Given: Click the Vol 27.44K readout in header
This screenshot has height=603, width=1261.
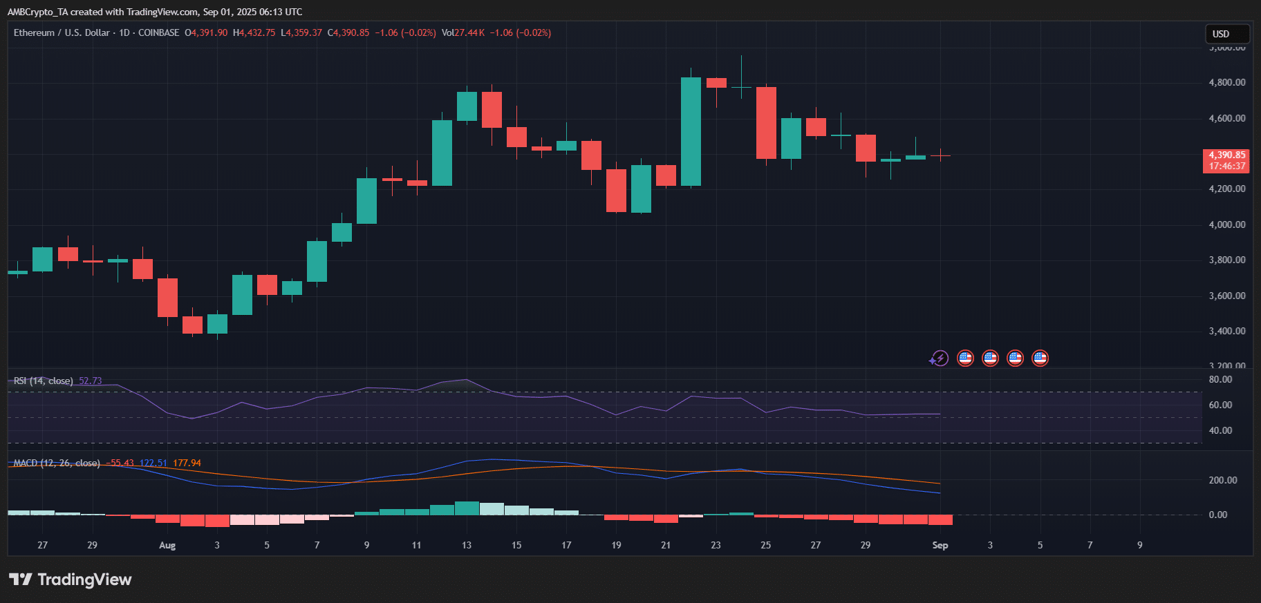Looking at the screenshot, I should [463, 32].
